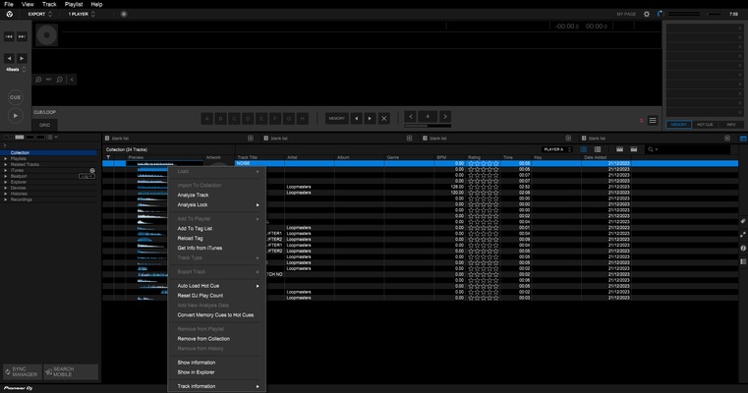The image size is (748, 393).
Task: Open File menu
Action: pos(9,4)
